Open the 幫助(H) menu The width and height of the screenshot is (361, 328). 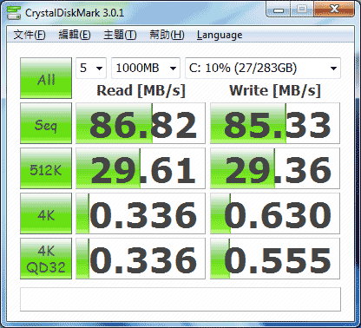click(x=167, y=35)
